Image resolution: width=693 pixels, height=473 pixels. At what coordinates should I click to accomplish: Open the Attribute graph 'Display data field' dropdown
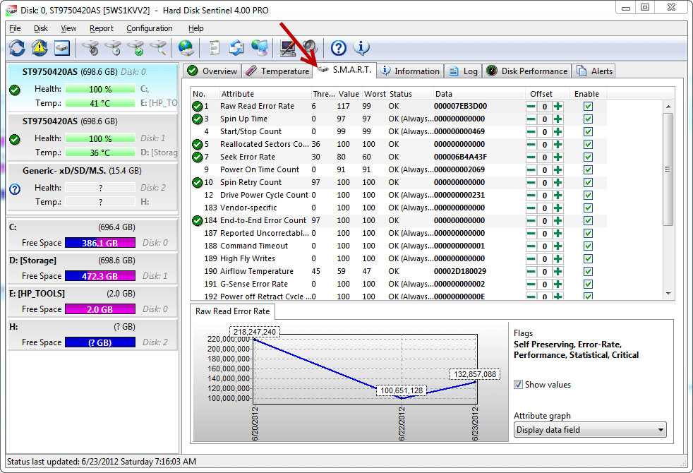590,430
